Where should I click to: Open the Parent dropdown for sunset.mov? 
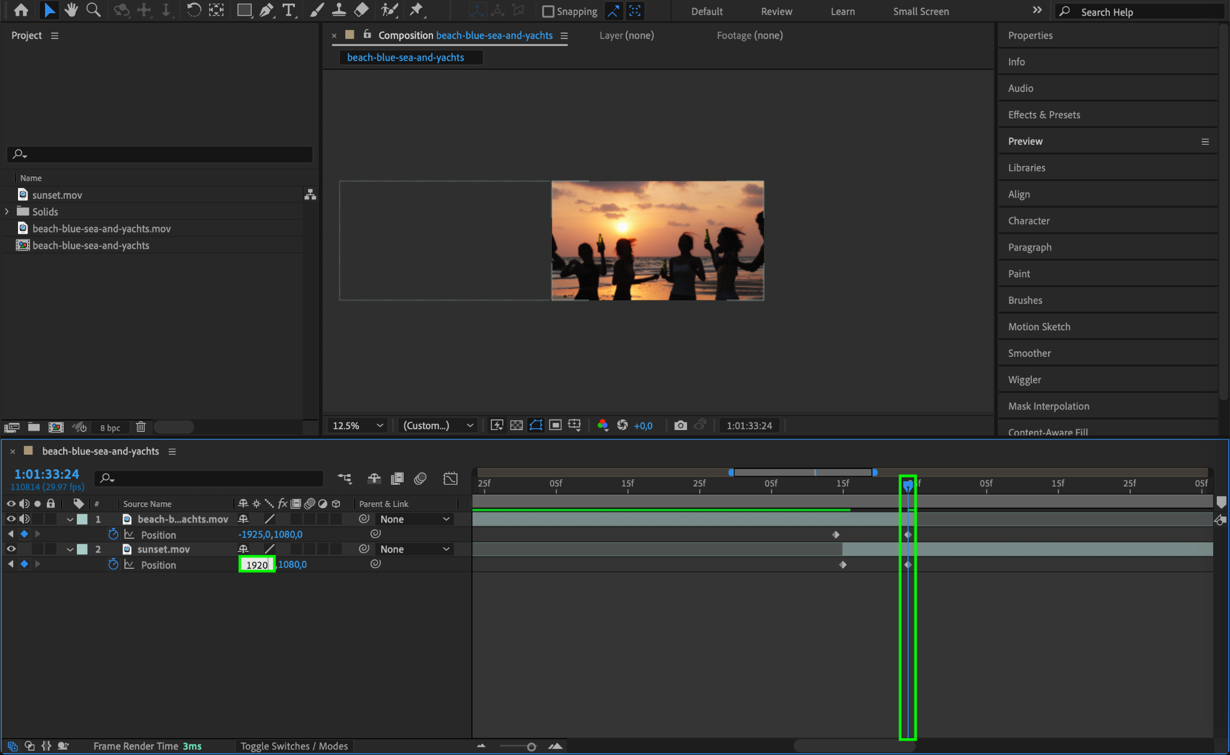point(414,549)
